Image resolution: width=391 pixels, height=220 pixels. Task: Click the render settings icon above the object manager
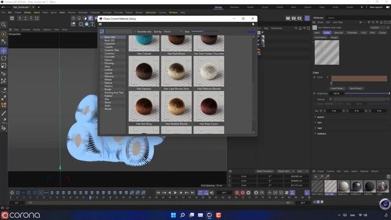point(299,18)
